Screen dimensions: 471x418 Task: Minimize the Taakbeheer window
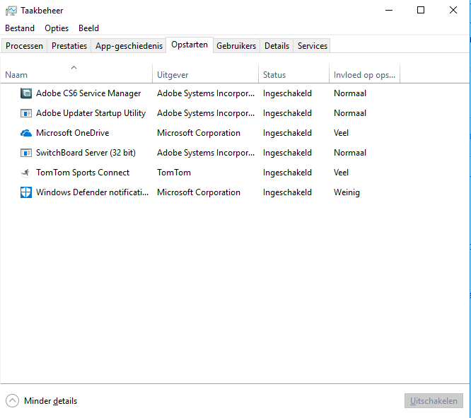[x=389, y=10]
